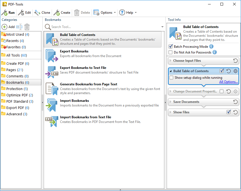Reset the Choose Input Files step
This screenshot has height=191, width=241.
pos(235,61)
